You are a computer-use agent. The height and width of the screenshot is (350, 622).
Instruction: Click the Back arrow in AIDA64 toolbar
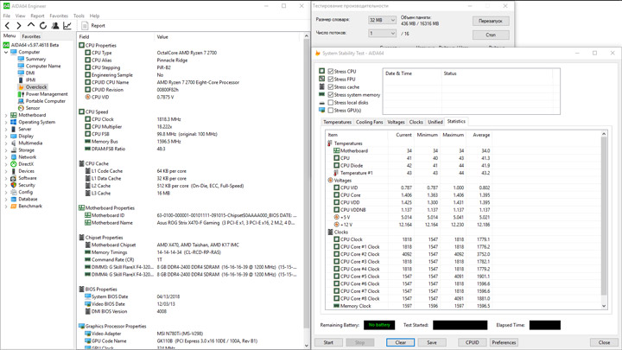tap(7, 26)
